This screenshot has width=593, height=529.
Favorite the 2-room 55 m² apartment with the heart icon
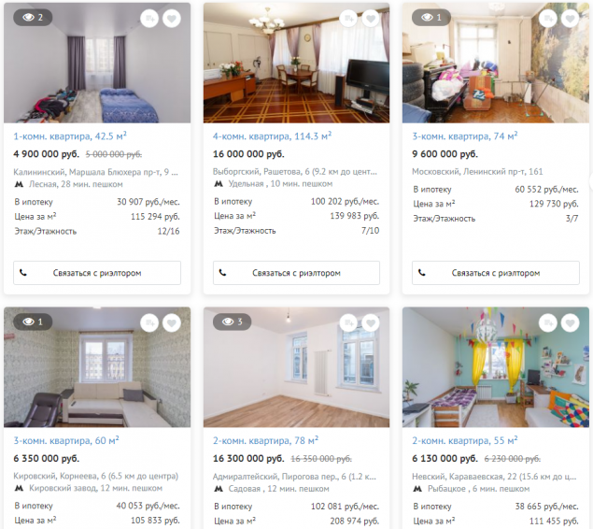tap(570, 323)
